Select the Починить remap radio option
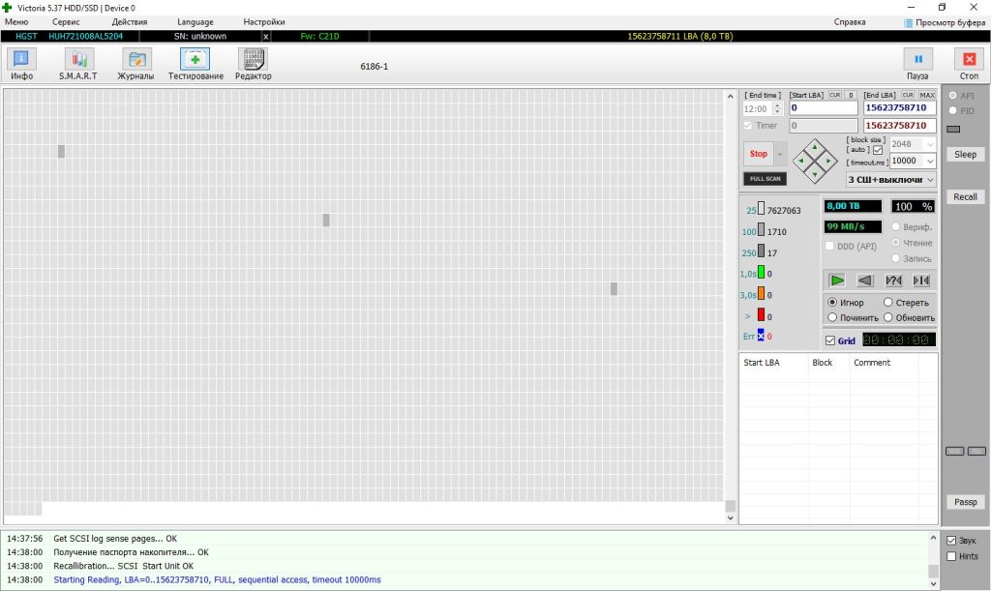 tap(832, 317)
